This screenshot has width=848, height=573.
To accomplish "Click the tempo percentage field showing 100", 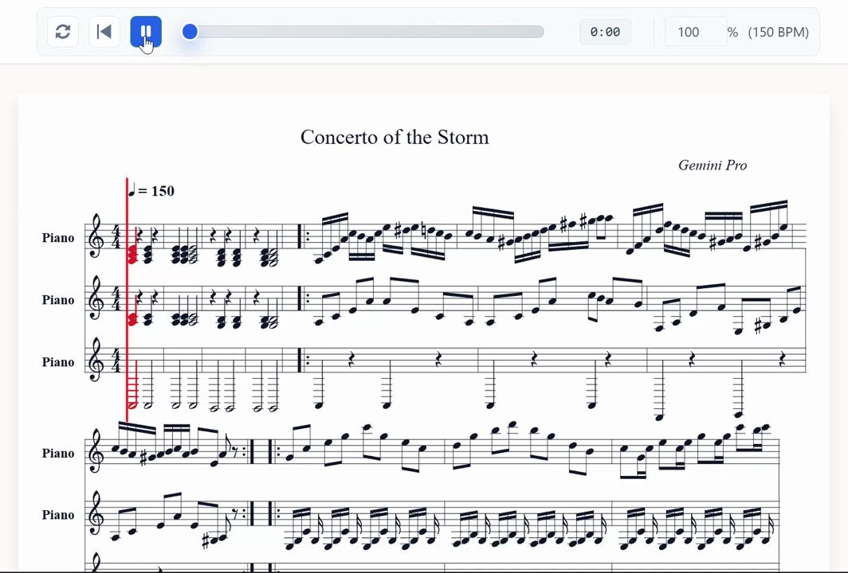I will coord(696,32).
